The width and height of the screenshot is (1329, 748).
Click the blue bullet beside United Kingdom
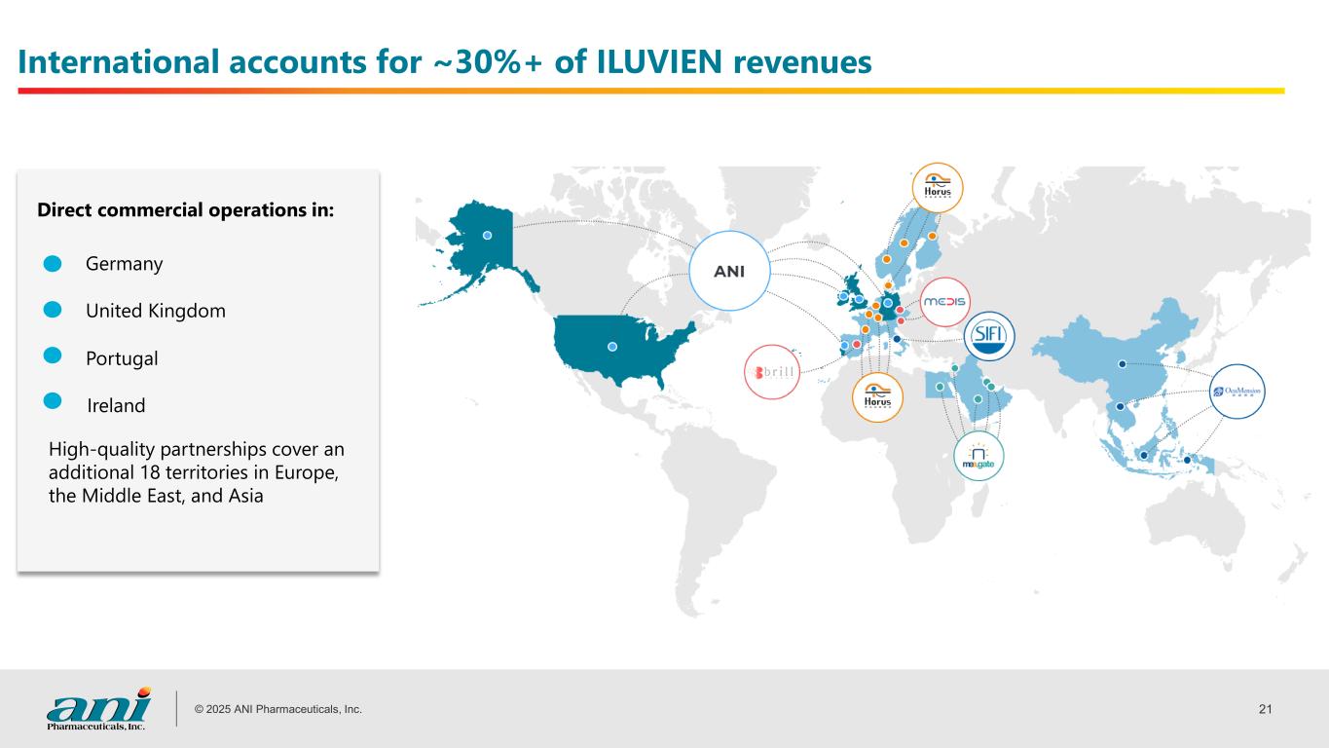(x=54, y=311)
